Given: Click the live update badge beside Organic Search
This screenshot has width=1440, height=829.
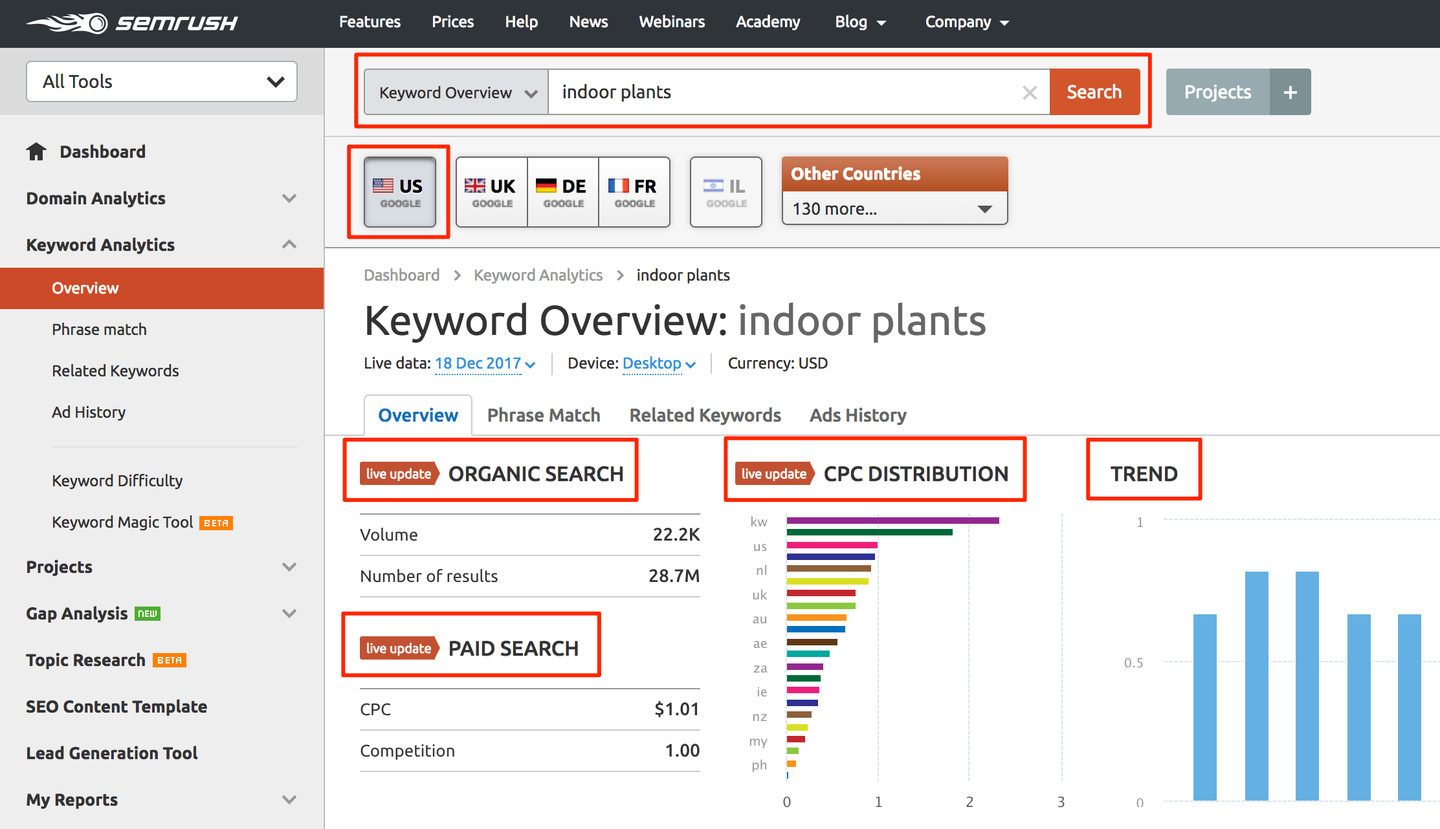Looking at the screenshot, I should 399,474.
